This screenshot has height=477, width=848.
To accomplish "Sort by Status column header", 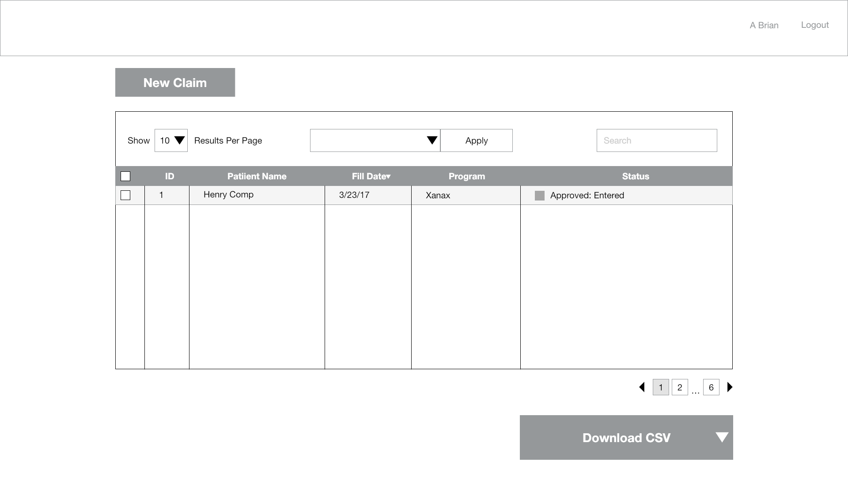I will pos(635,176).
